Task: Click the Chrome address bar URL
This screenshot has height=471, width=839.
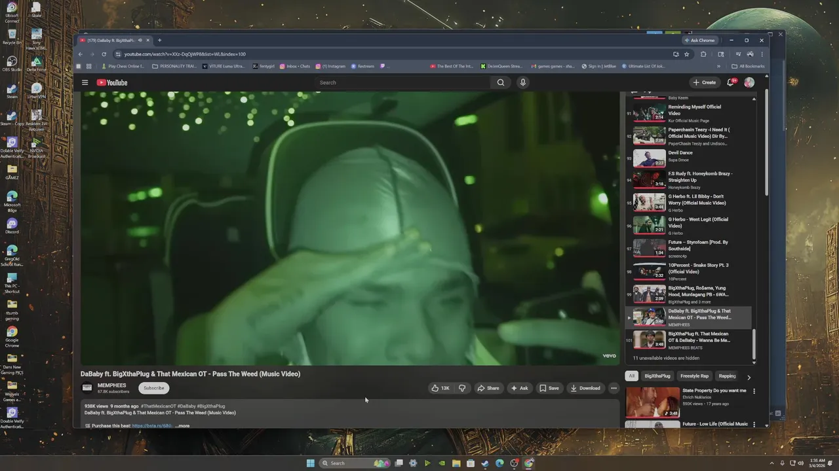Action: point(185,54)
